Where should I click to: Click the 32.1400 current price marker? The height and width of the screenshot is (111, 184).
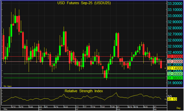(x=175, y=68)
